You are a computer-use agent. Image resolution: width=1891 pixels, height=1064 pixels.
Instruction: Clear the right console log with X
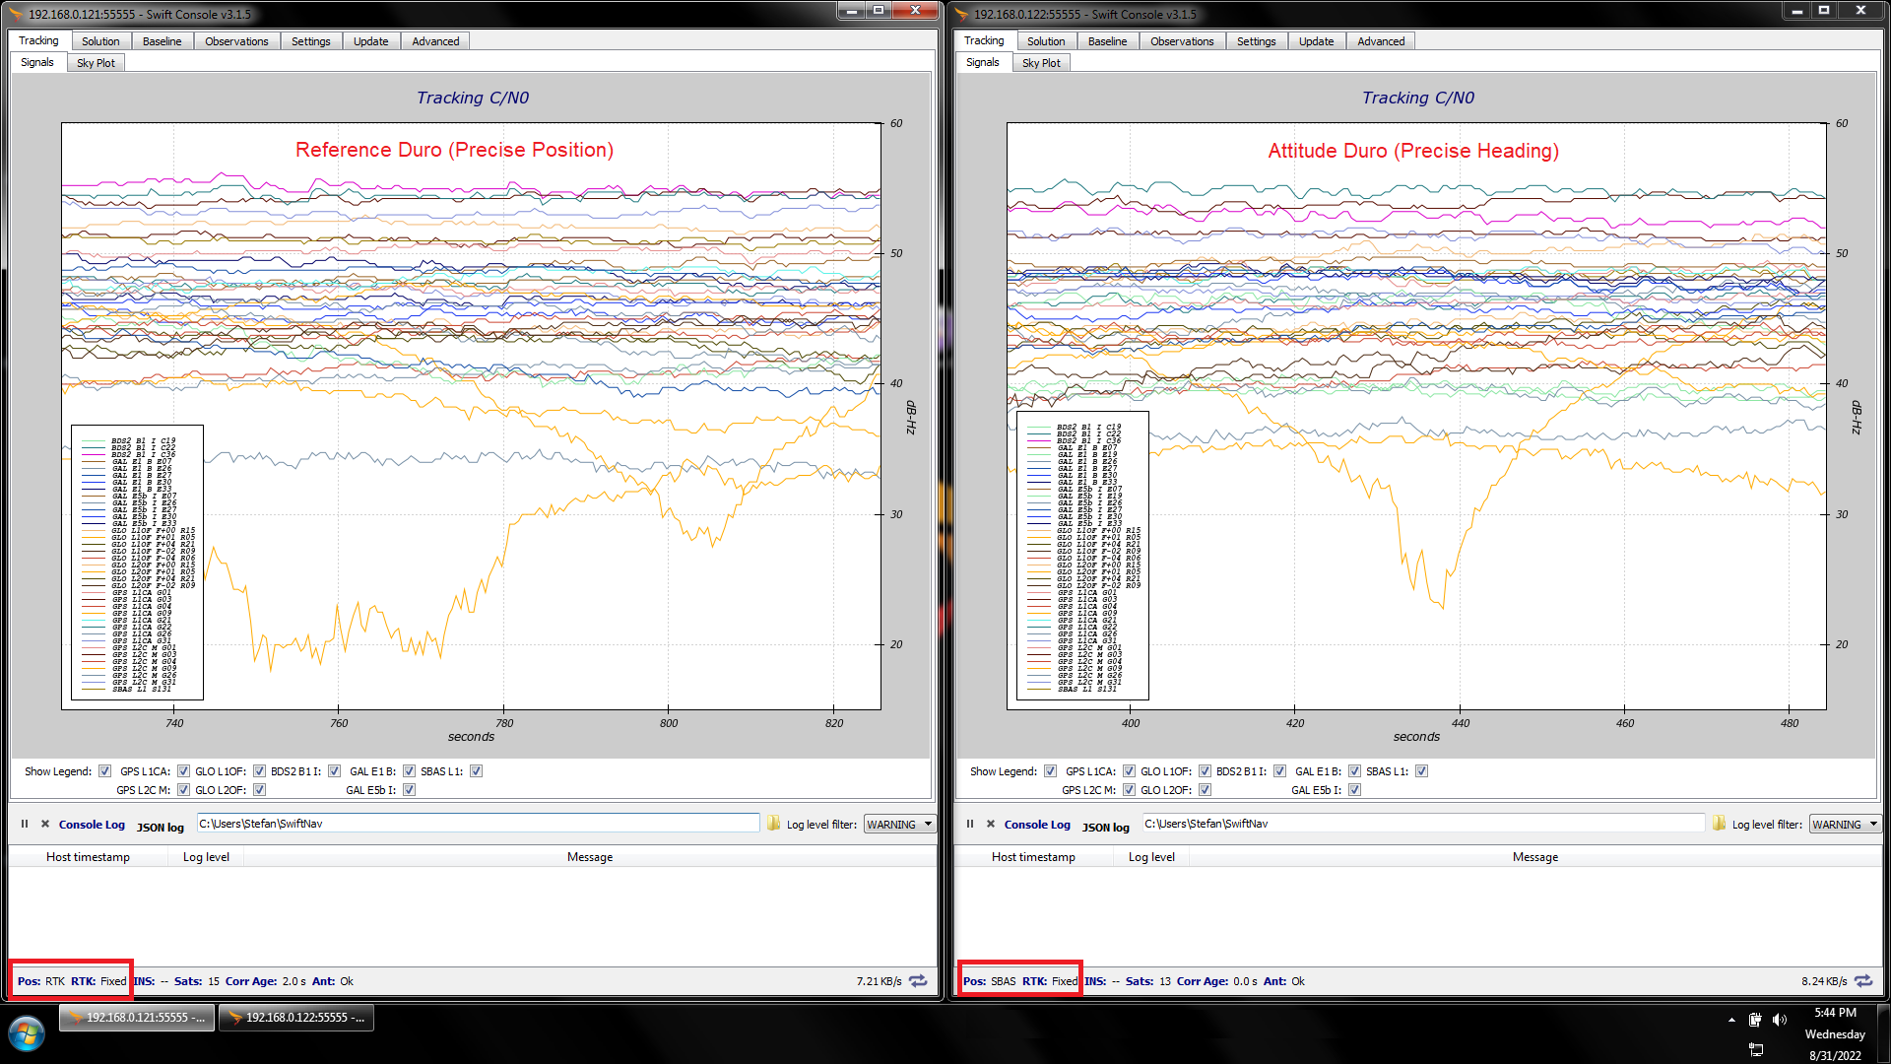pos(991,825)
